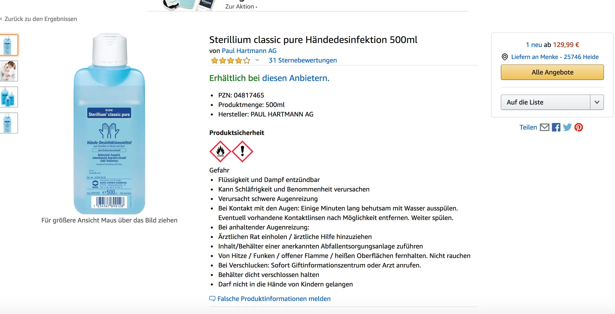Go back via Zurück zu den Ergebnissen

tap(39, 19)
